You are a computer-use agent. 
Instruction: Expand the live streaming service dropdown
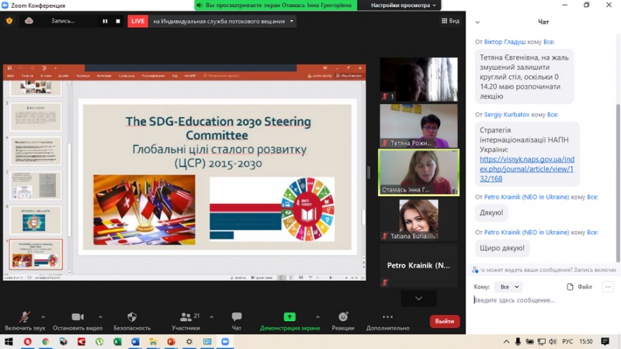292,21
